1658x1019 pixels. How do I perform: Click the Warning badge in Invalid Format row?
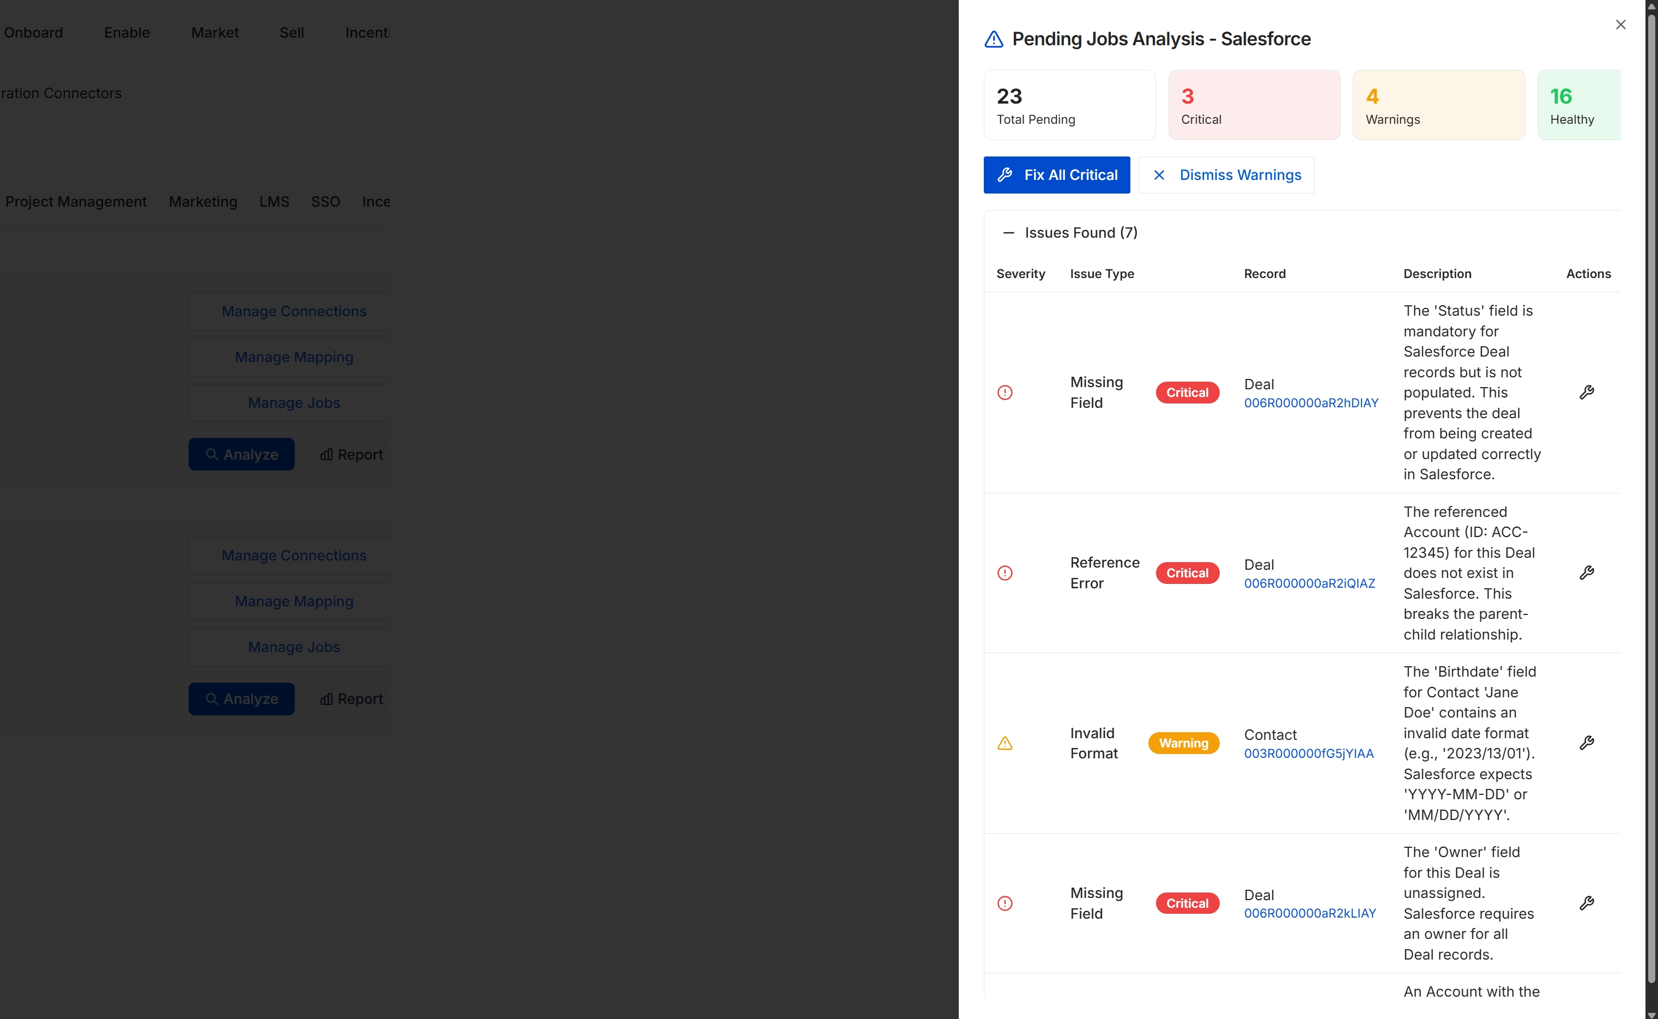click(x=1184, y=743)
